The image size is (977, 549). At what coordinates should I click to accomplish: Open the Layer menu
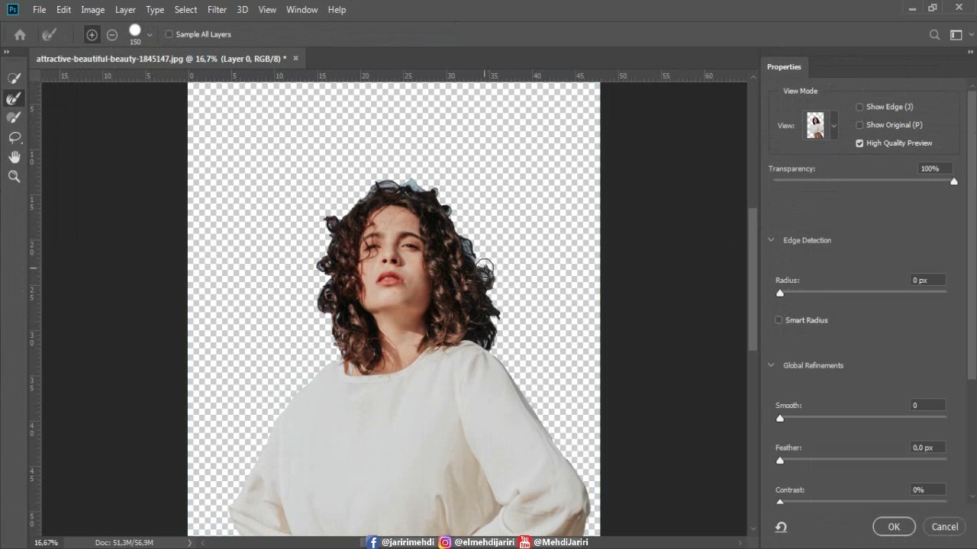pos(125,9)
